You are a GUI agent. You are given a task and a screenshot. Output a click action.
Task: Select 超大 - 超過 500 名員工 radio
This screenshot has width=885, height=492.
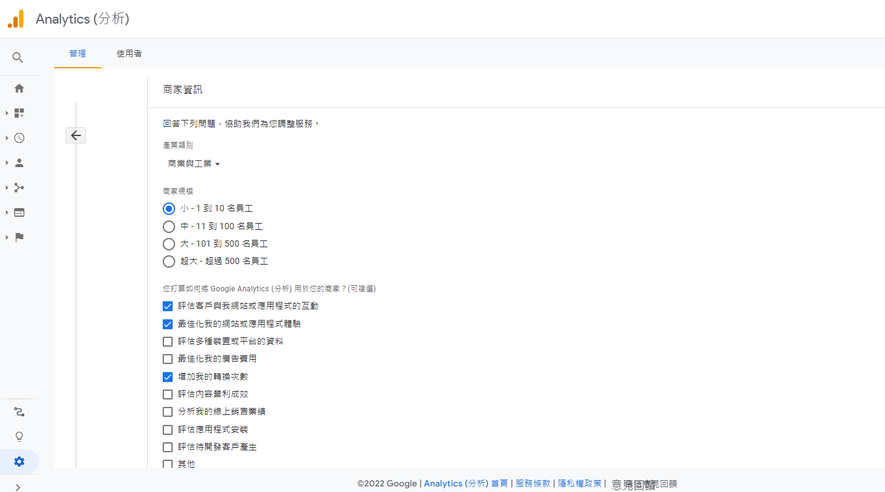point(168,262)
